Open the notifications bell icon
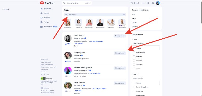 [153, 3]
